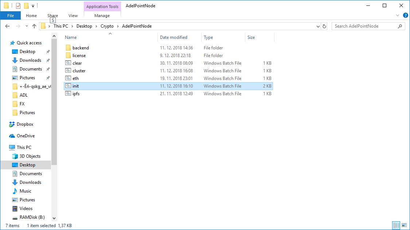The image size is (410, 230).
Task: Click the Search AdelPointNode input field
Action: [x=365, y=26]
